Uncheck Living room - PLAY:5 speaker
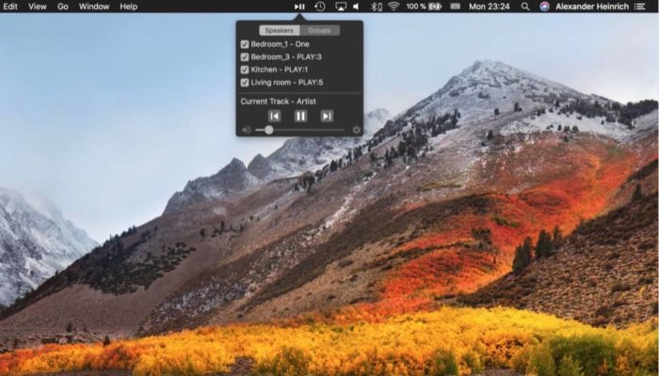Viewport: 659px width, 376px height. click(x=245, y=83)
